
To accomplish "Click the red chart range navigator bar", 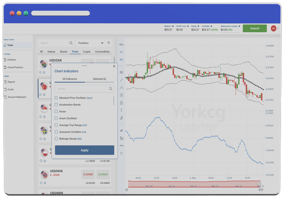I will (x=194, y=184).
